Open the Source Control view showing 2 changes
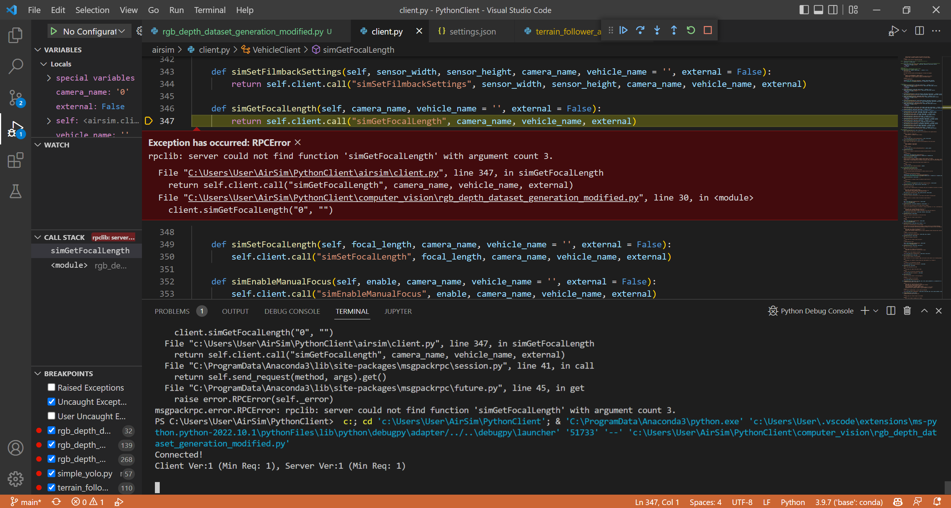The image size is (951, 508). (x=15, y=97)
